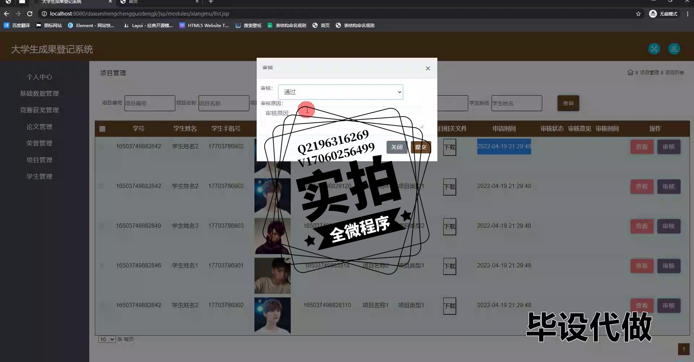The width and height of the screenshot is (694, 362).
Task: Open 个人中心 in sidebar
Action: [39, 77]
